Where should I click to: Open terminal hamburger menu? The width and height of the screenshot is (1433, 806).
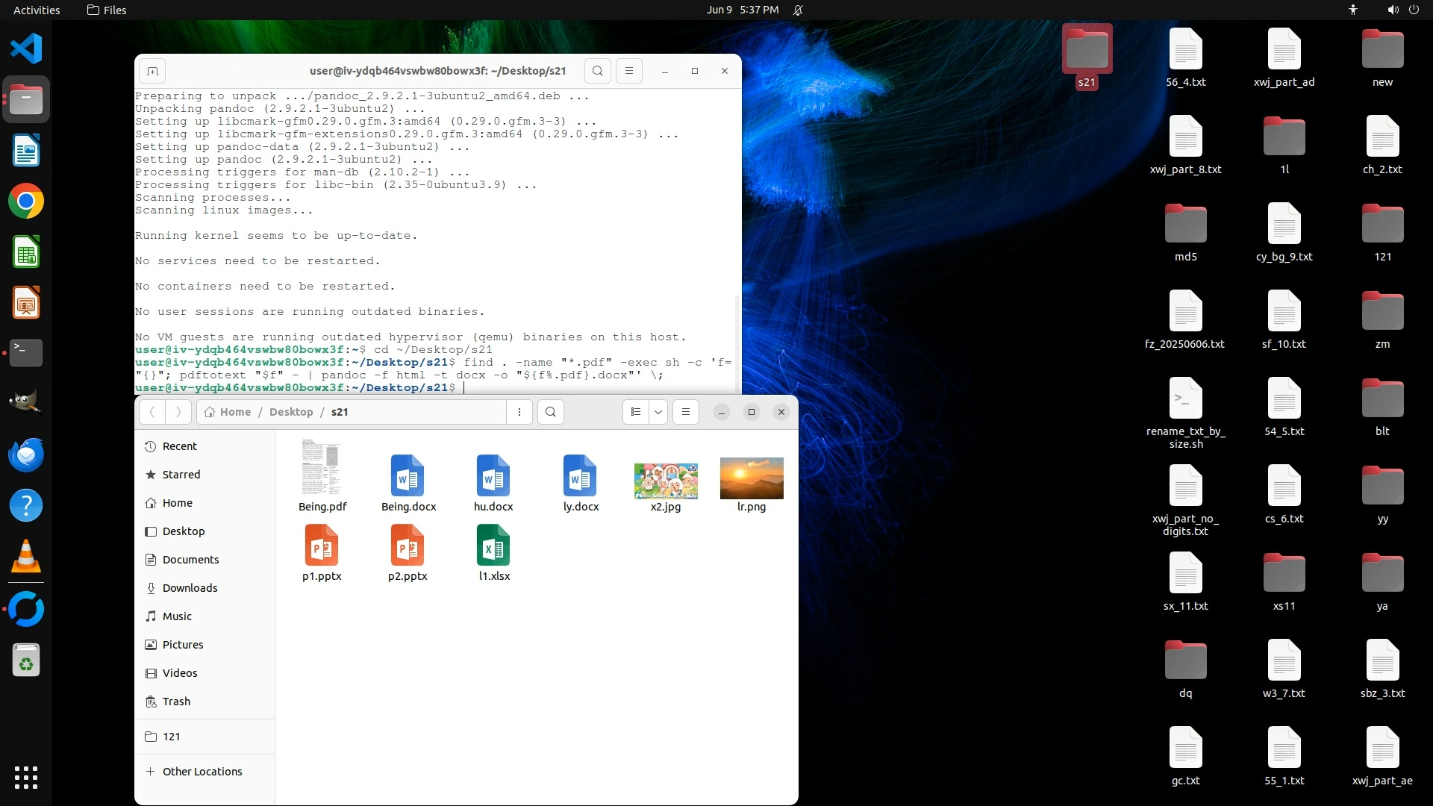[628, 71]
